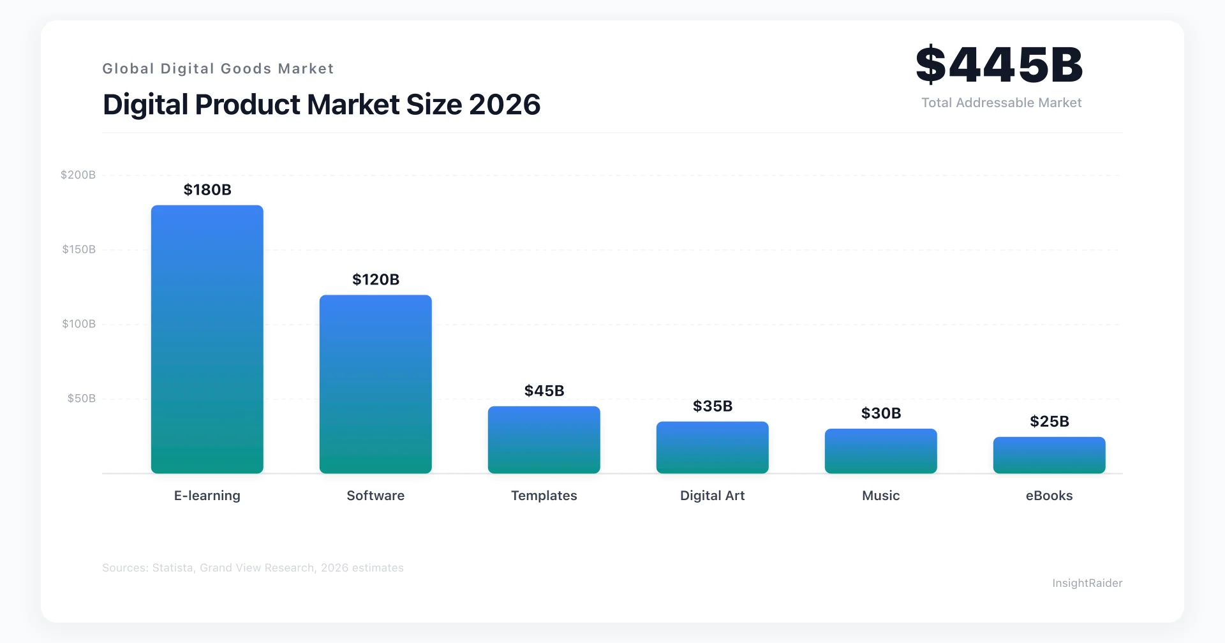1225x643 pixels.
Task: Click the Software axis label
Action: (375, 496)
